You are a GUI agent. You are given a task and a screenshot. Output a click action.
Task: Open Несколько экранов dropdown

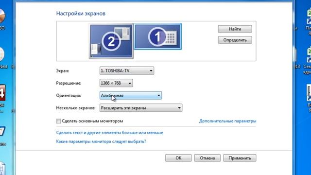click(x=141, y=108)
